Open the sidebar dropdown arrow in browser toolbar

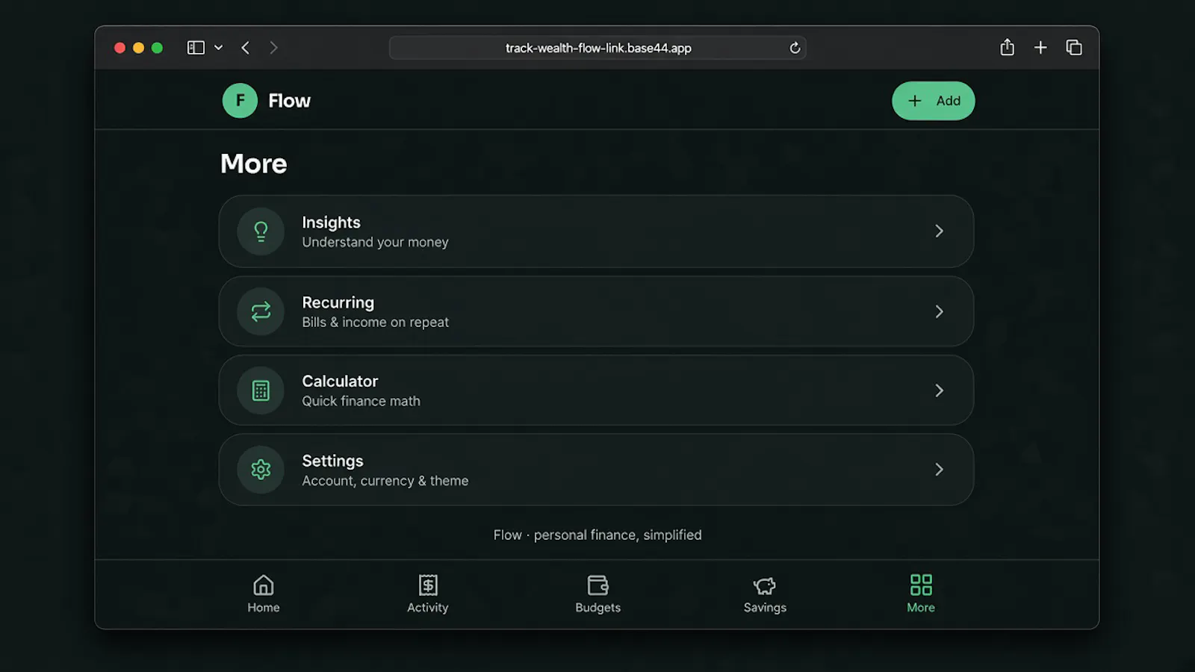(218, 48)
